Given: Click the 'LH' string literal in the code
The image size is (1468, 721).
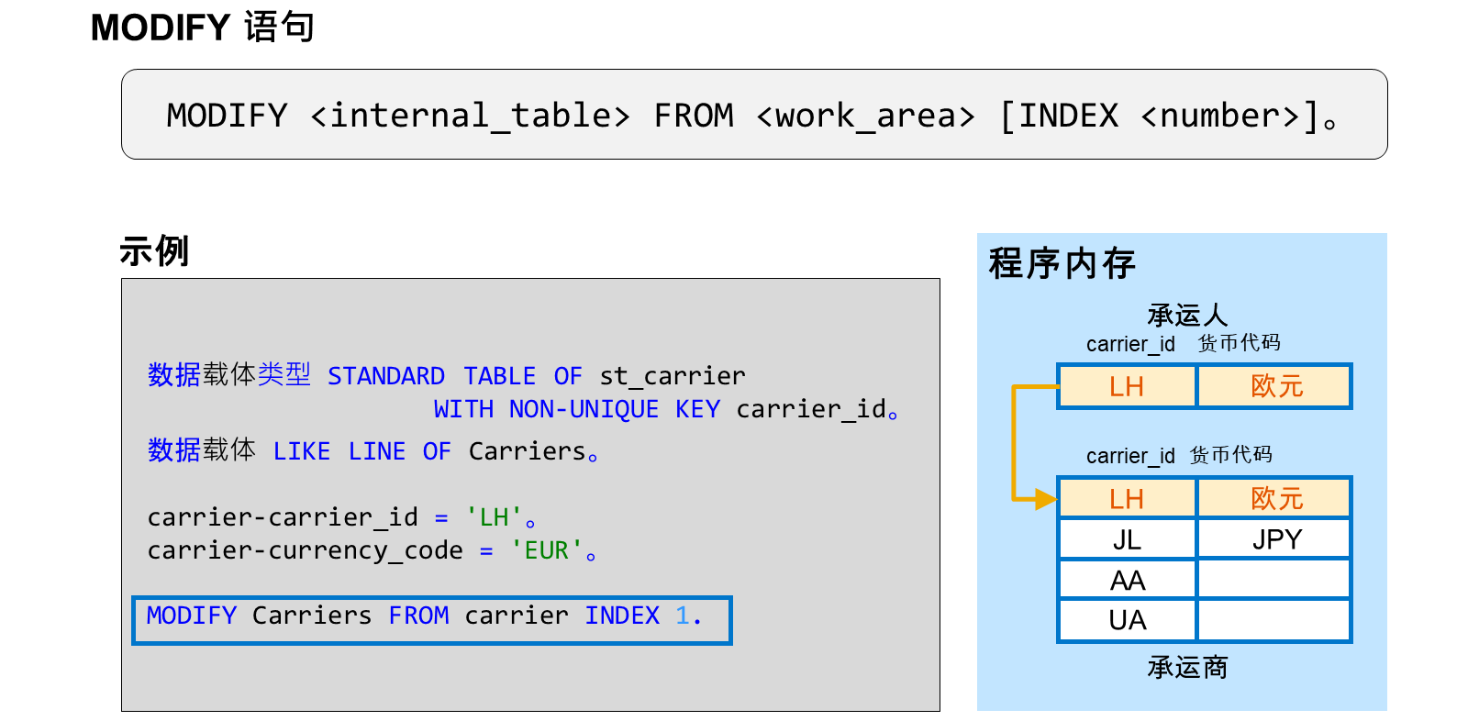Looking at the screenshot, I should pyautogui.click(x=495, y=517).
